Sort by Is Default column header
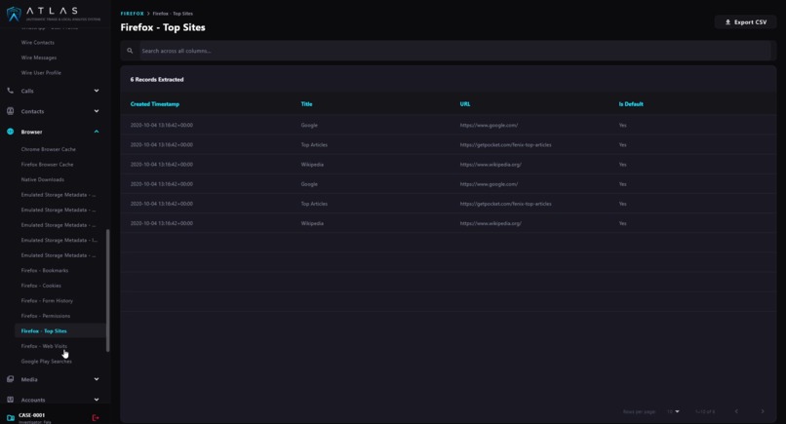786x424 pixels. pos(631,104)
